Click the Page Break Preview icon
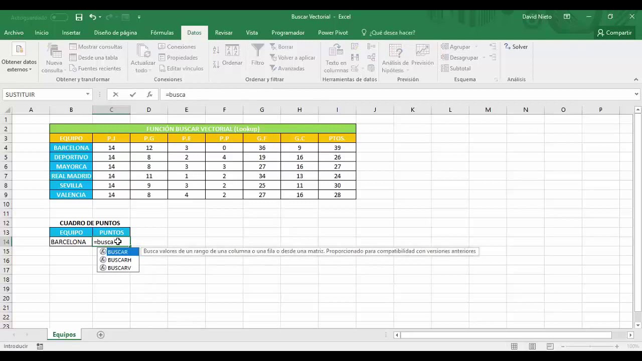The width and height of the screenshot is (642, 361). click(550, 346)
